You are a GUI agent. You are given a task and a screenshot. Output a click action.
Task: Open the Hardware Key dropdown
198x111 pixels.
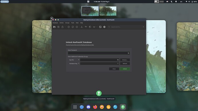click(100, 64)
